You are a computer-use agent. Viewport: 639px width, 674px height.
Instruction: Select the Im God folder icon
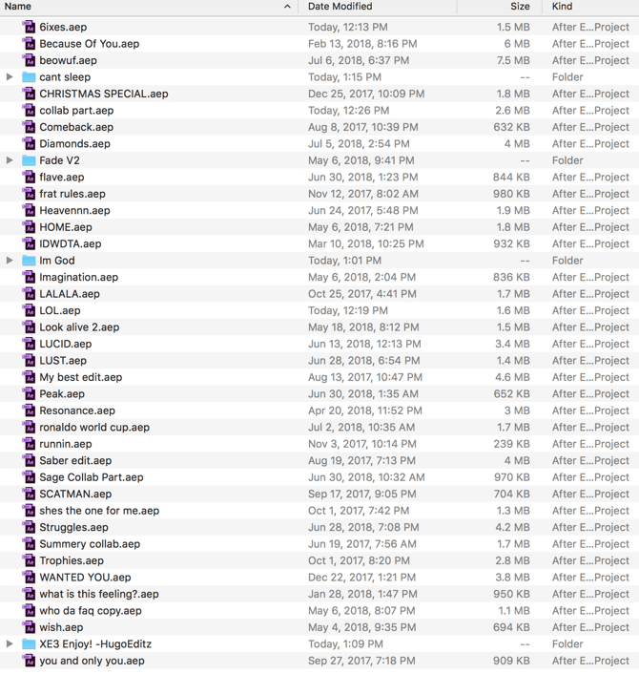pos(29,261)
